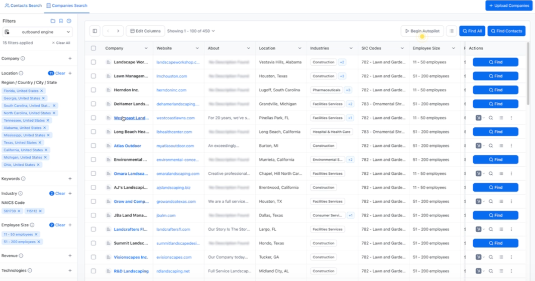The width and height of the screenshot is (535, 281).
Task: Expand the Keywords filter section
Action: coord(70,179)
